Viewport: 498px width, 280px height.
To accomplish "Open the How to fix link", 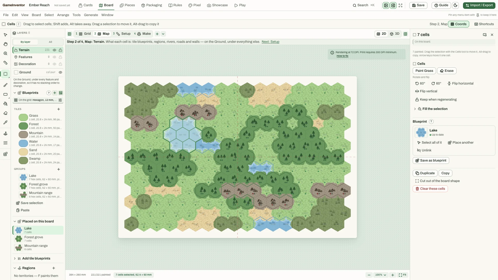I will coord(342,56).
